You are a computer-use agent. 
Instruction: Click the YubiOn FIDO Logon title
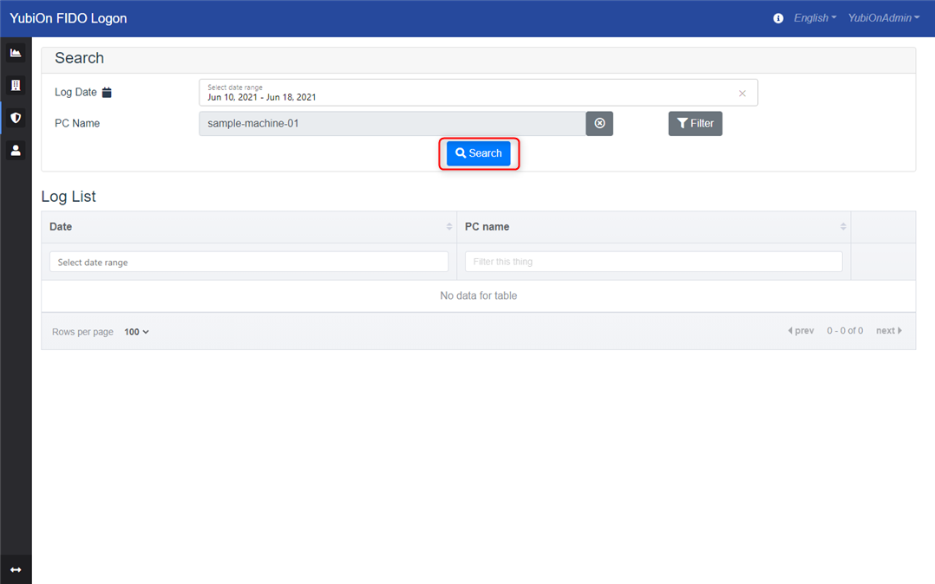coord(68,18)
